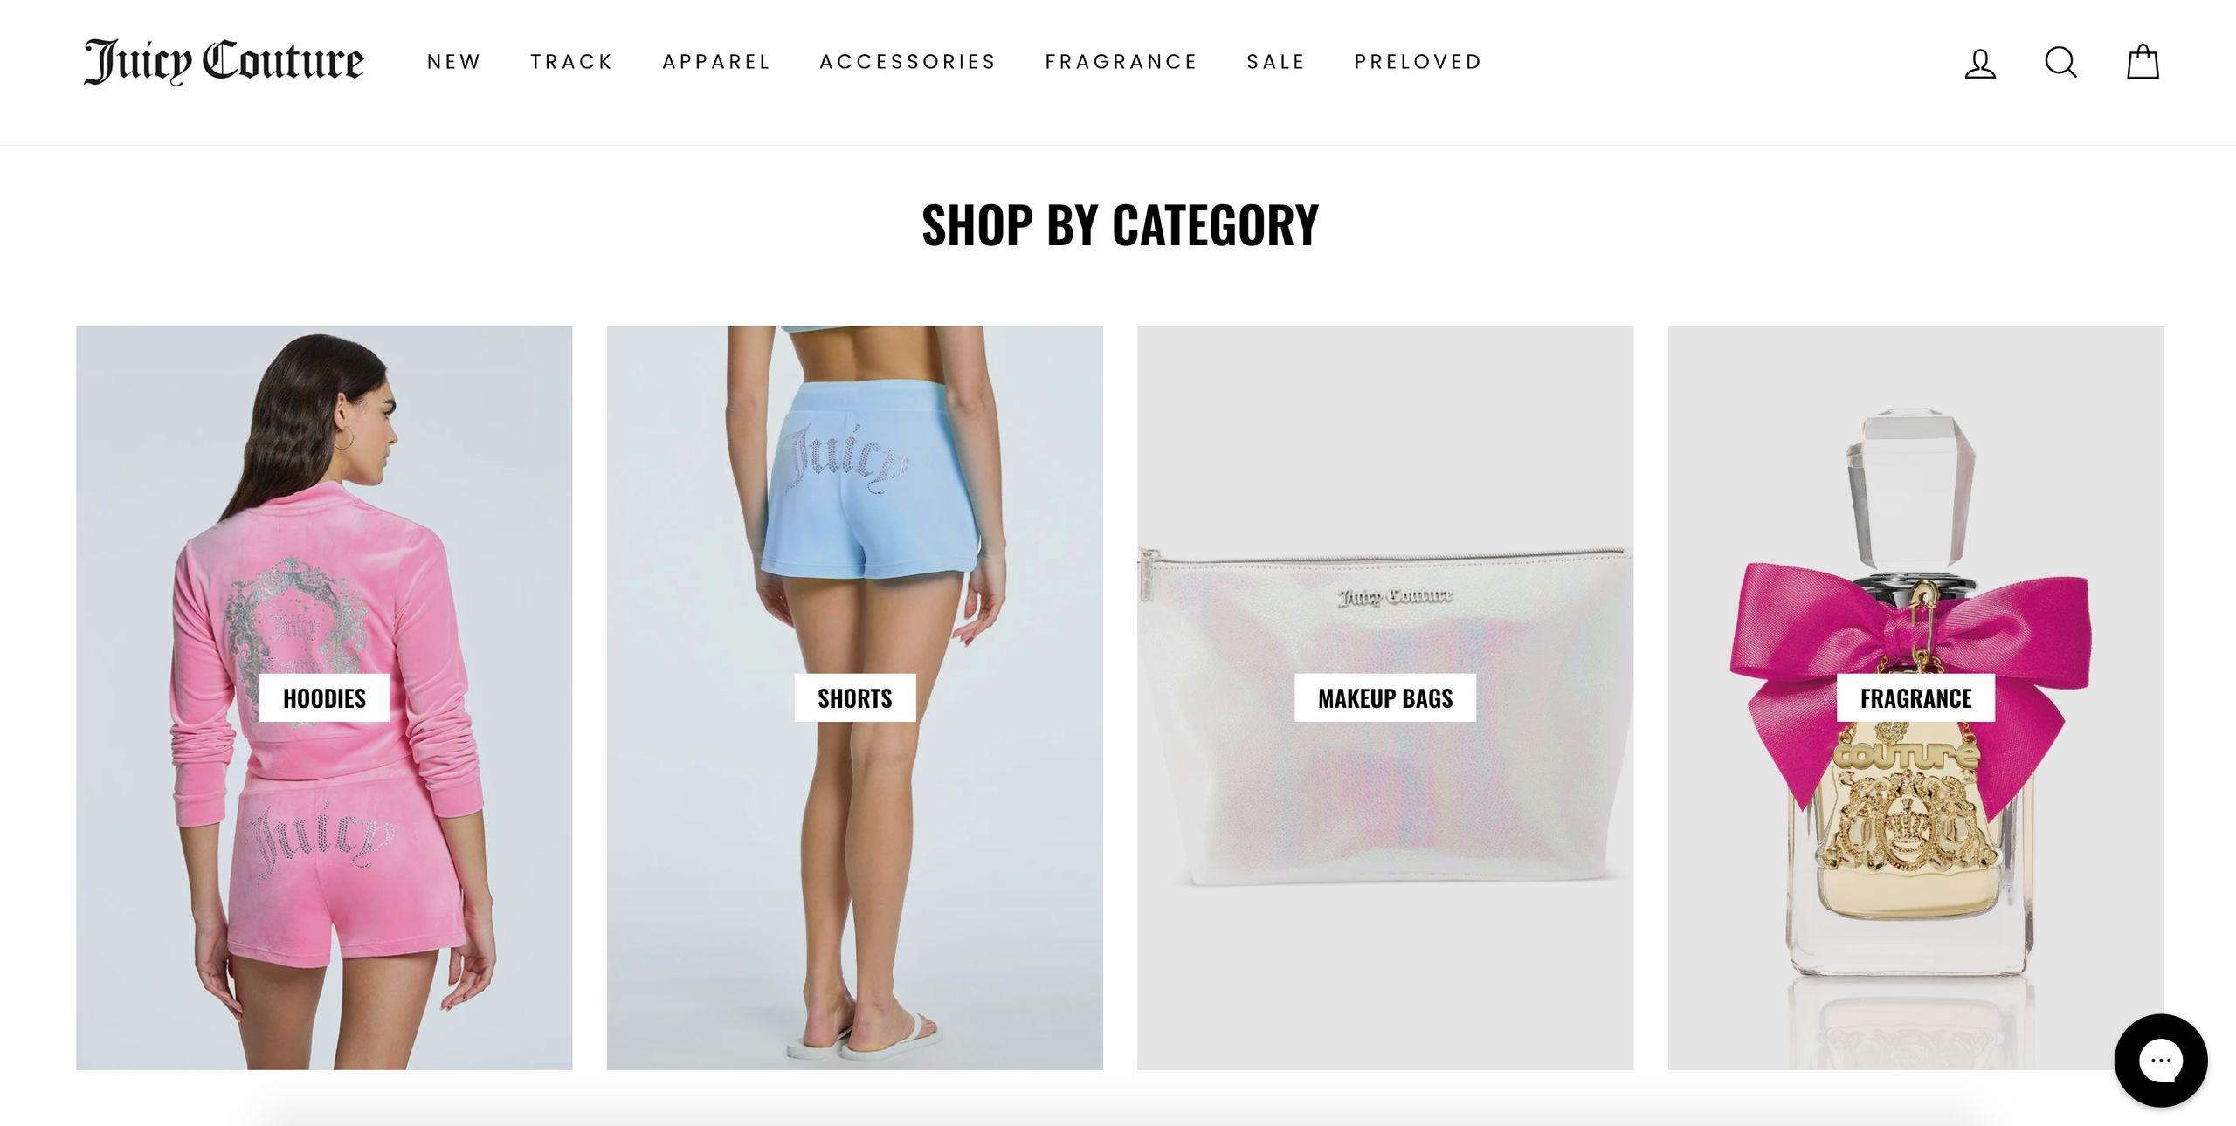
Task: Open the account login icon
Action: [x=1980, y=63]
